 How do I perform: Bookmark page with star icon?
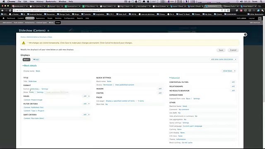pos(228,10)
